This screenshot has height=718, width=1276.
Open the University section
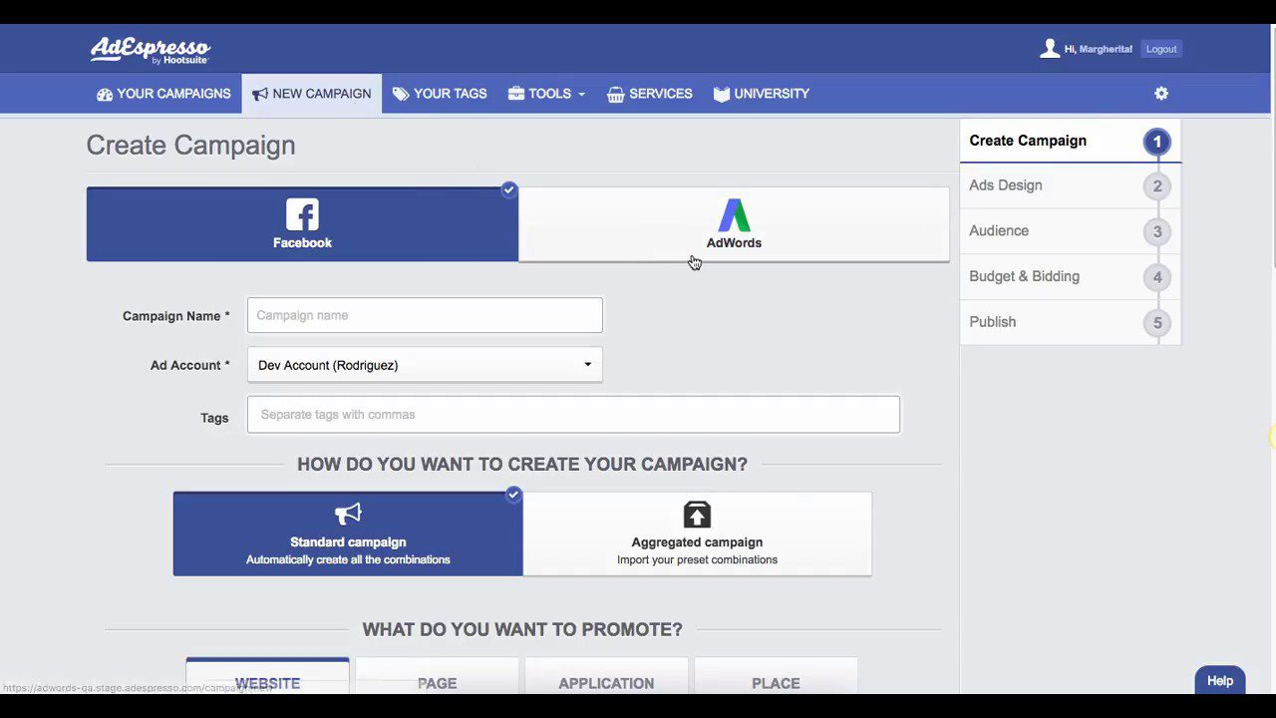(762, 94)
